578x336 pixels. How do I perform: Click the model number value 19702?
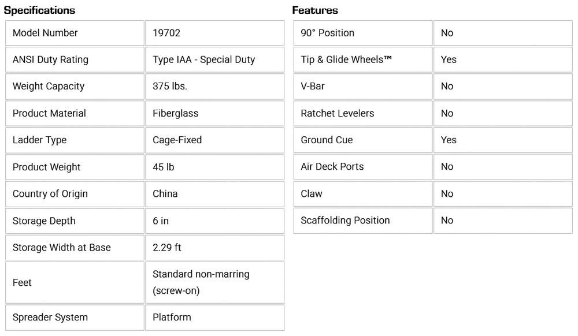pyautogui.click(x=166, y=33)
